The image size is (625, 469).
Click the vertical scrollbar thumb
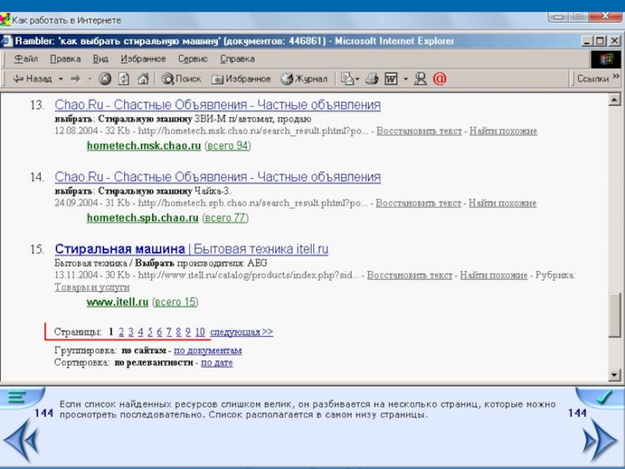tap(614, 316)
